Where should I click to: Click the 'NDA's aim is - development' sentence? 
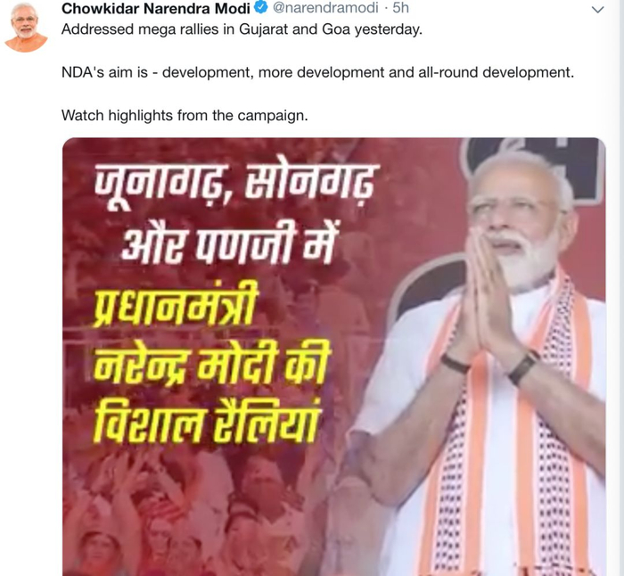click(317, 72)
